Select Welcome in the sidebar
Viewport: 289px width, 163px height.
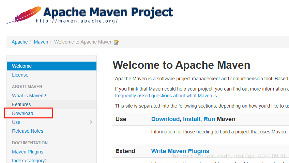tap(51, 66)
